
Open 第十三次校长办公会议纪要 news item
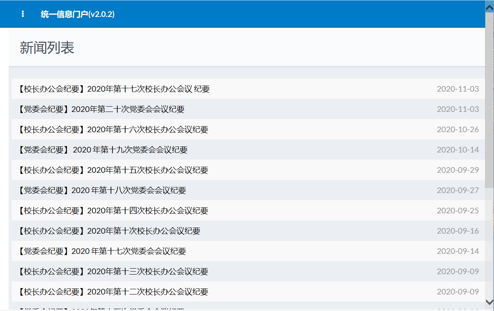pos(113,272)
